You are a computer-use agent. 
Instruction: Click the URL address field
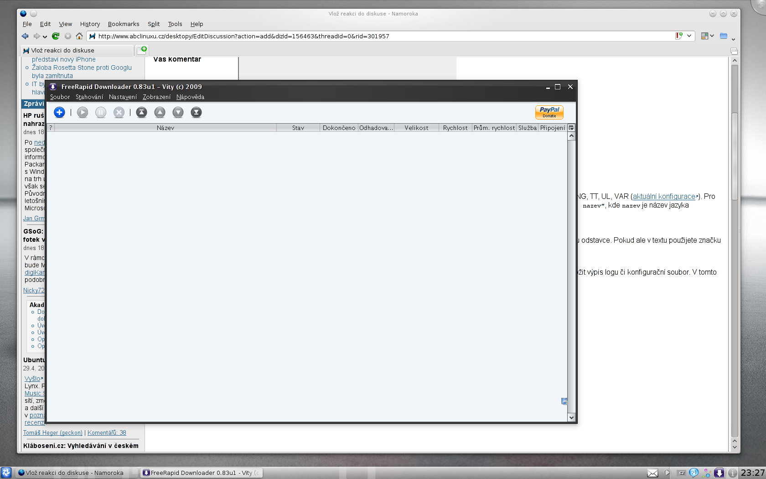pos(383,36)
